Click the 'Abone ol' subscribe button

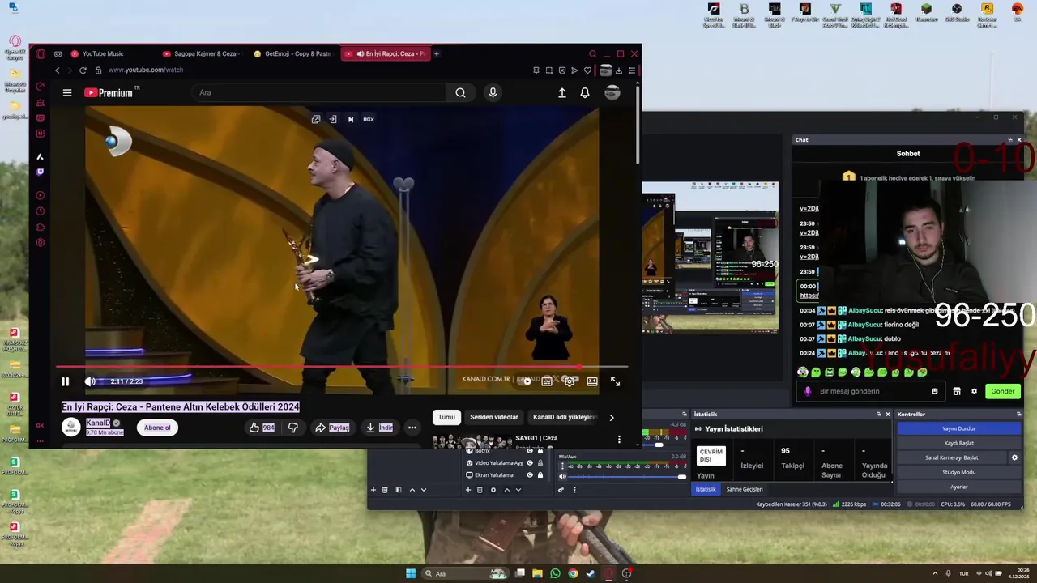[x=157, y=428]
